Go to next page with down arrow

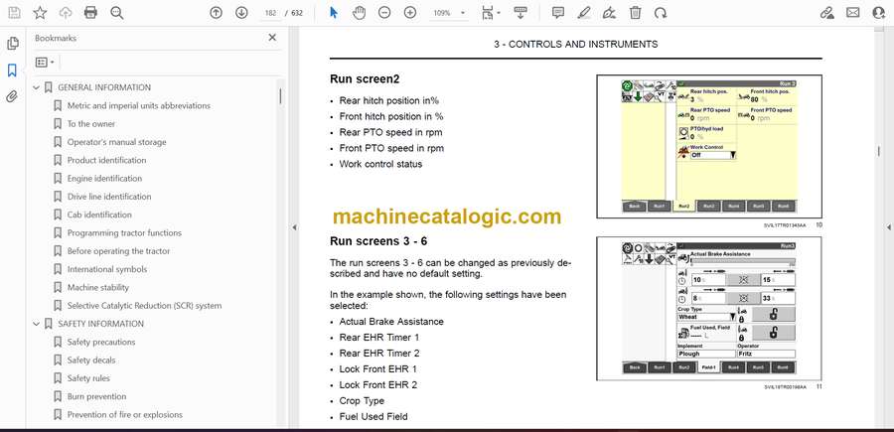click(x=241, y=13)
